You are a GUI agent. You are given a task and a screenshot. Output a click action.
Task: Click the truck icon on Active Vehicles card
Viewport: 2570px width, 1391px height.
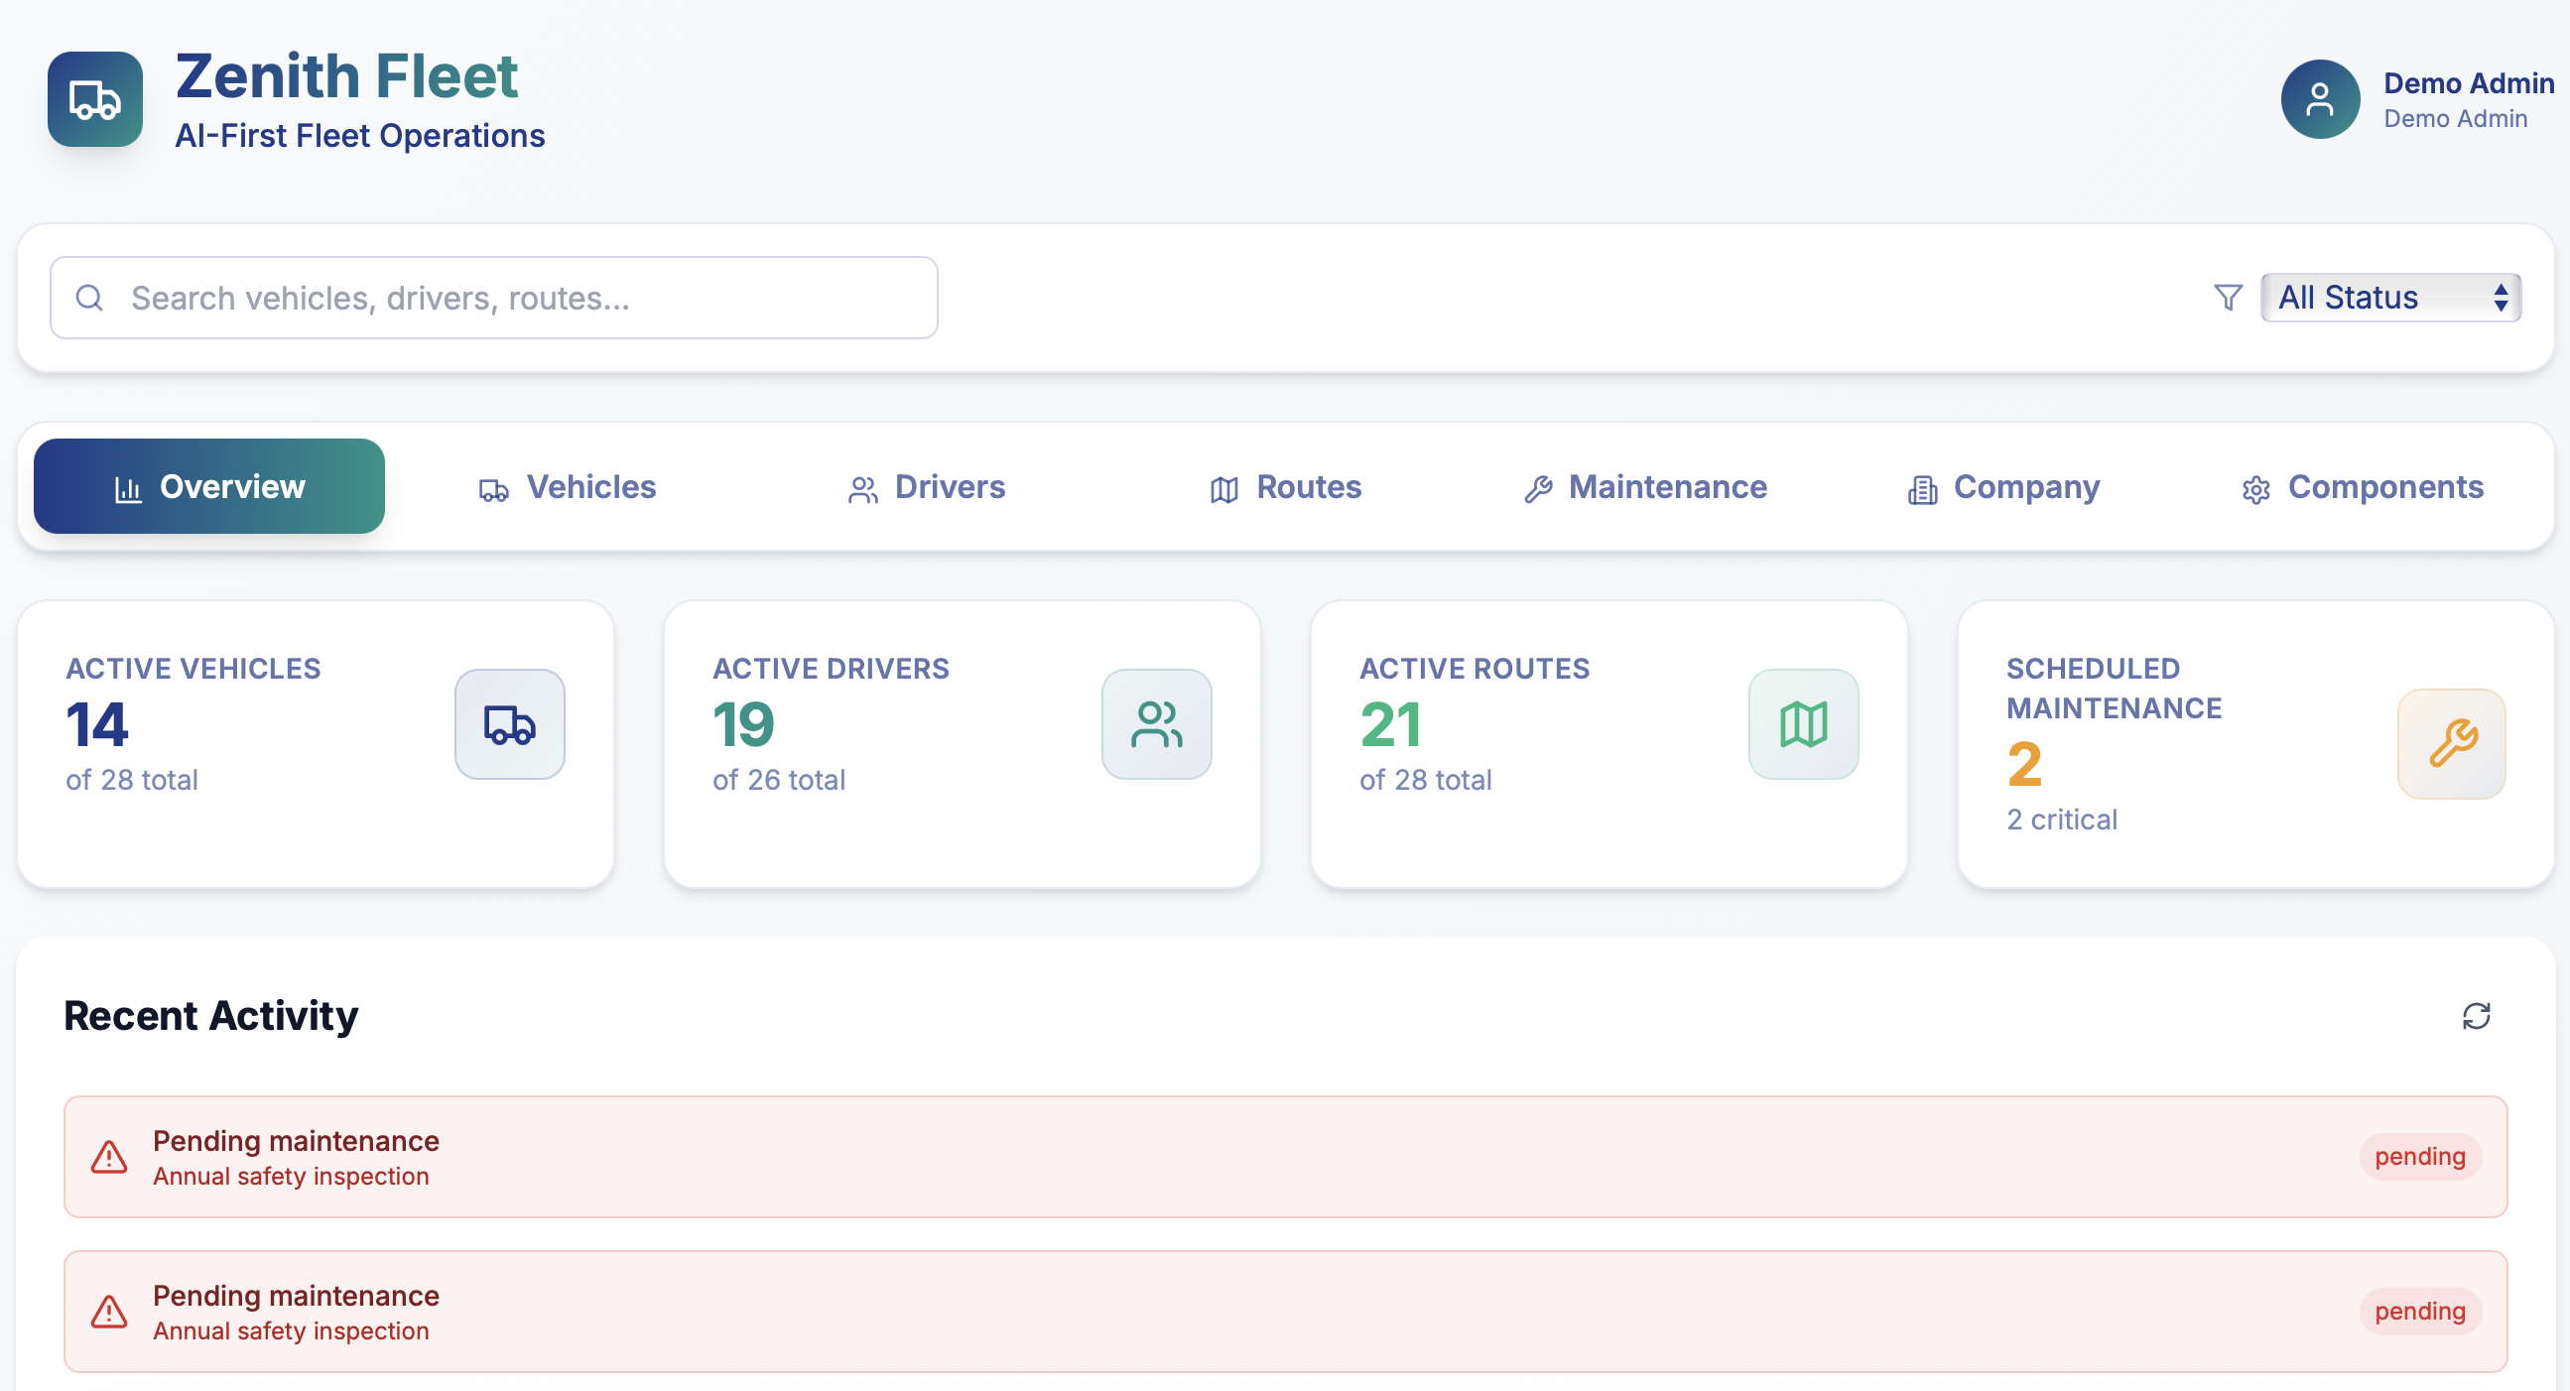[x=509, y=724]
